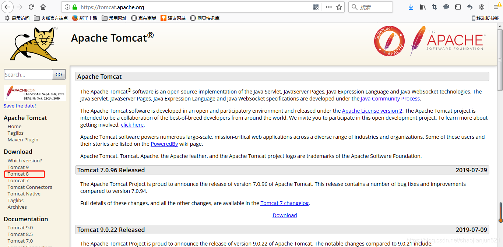
Task: Open the downloads arrow icon
Action: click(411, 7)
